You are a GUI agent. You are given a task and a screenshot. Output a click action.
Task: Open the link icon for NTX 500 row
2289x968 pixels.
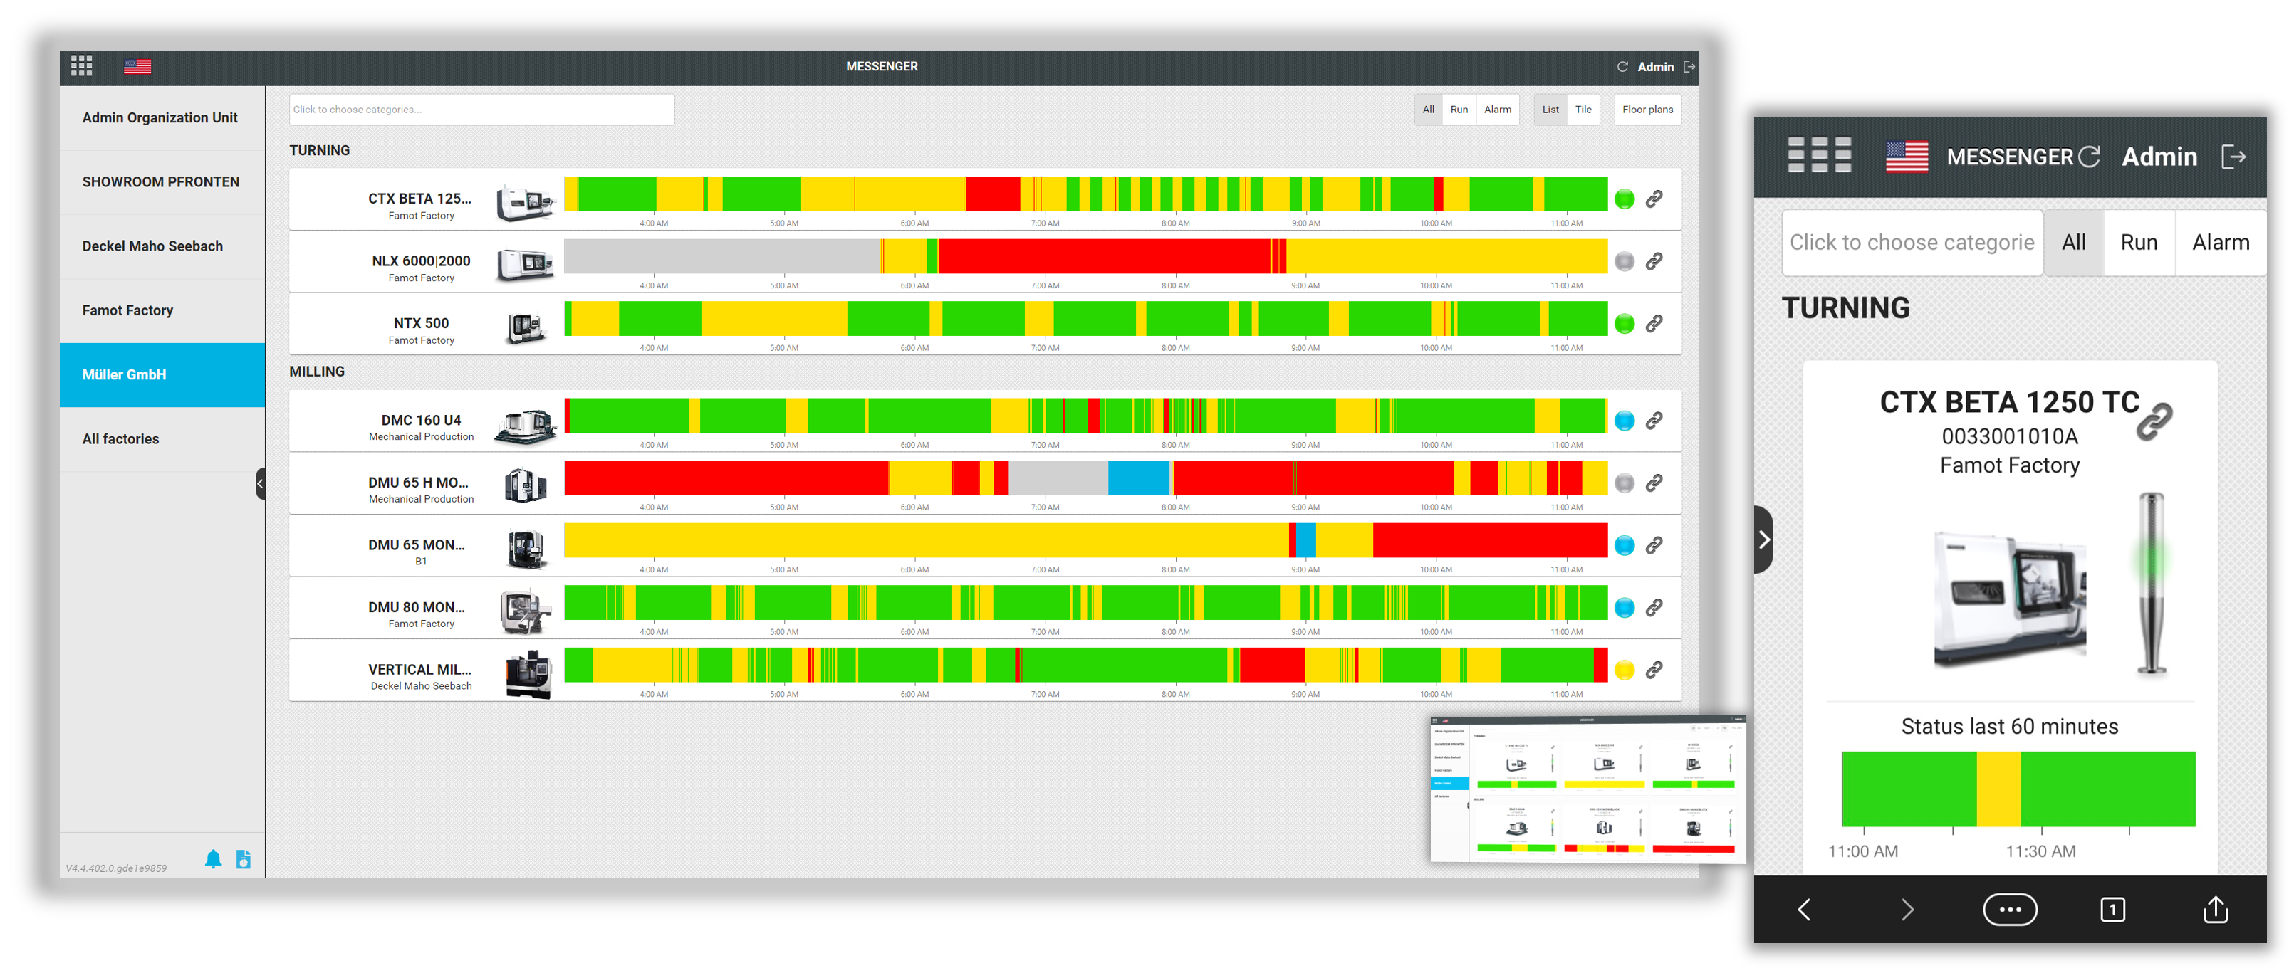coord(1654,323)
